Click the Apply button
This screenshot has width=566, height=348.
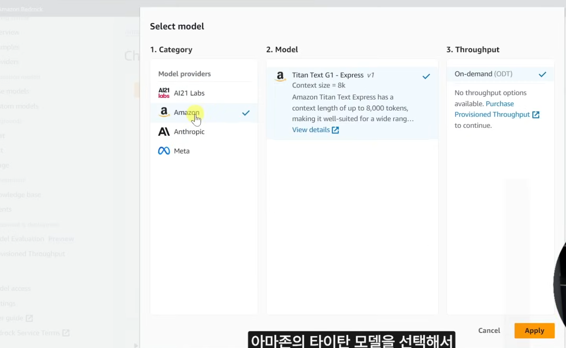534,331
